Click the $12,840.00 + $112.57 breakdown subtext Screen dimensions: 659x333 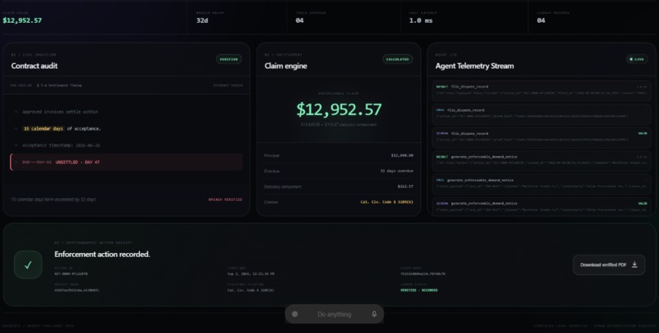coord(338,125)
